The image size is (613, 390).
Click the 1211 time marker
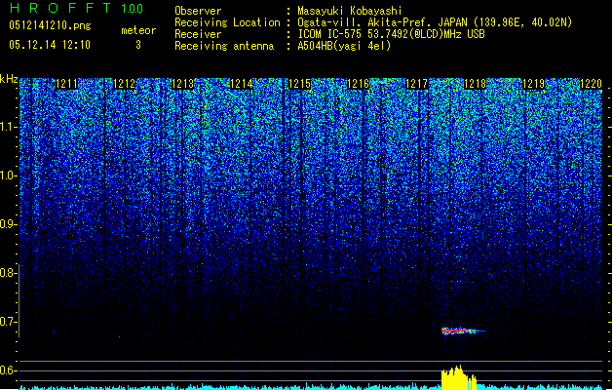(66, 84)
